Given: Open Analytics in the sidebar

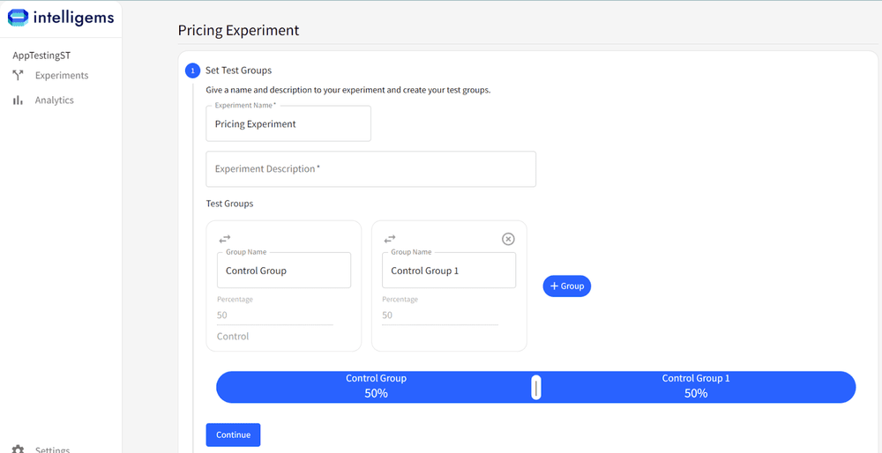Looking at the screenshot, I should (x=54, y=100).
